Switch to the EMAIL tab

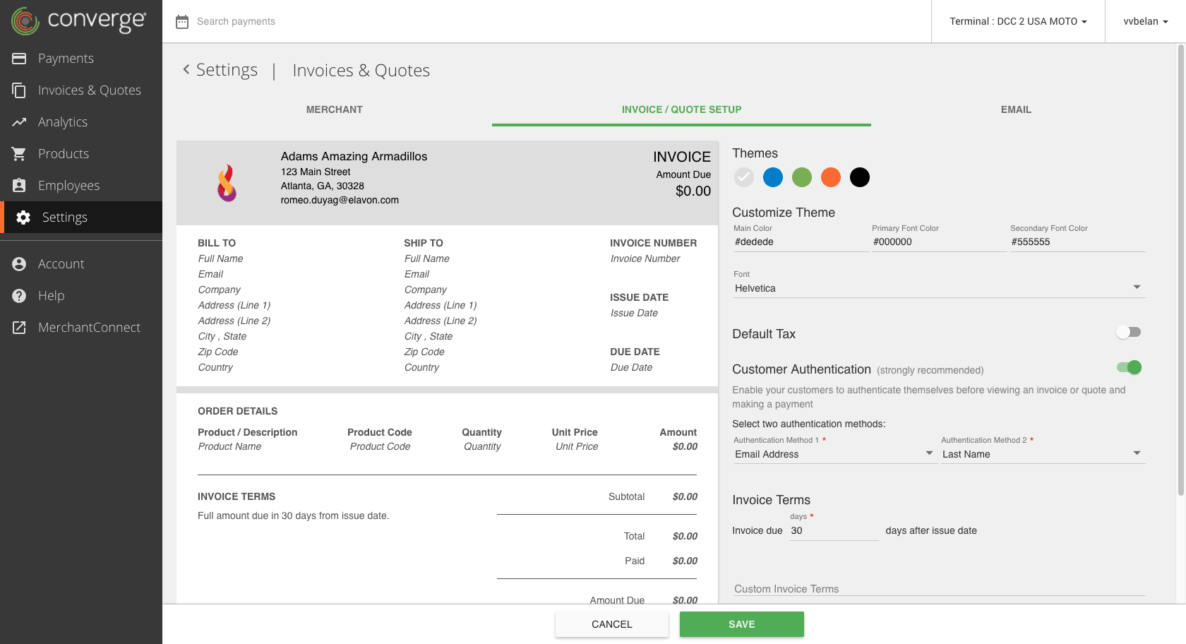tap(1016, 109)
